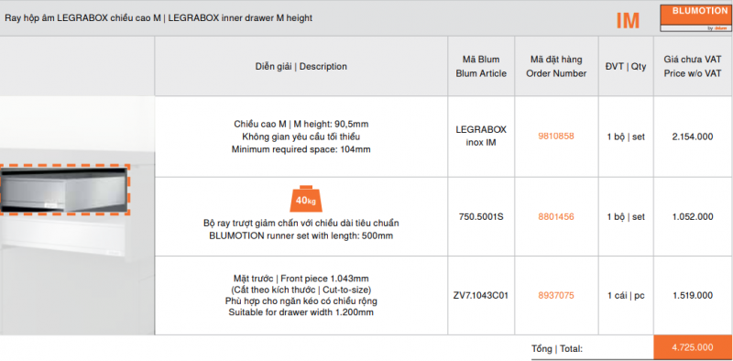The image size is (733, 361).
Task: Select the 750.5001S article code
Action: (x=481, y=217)
